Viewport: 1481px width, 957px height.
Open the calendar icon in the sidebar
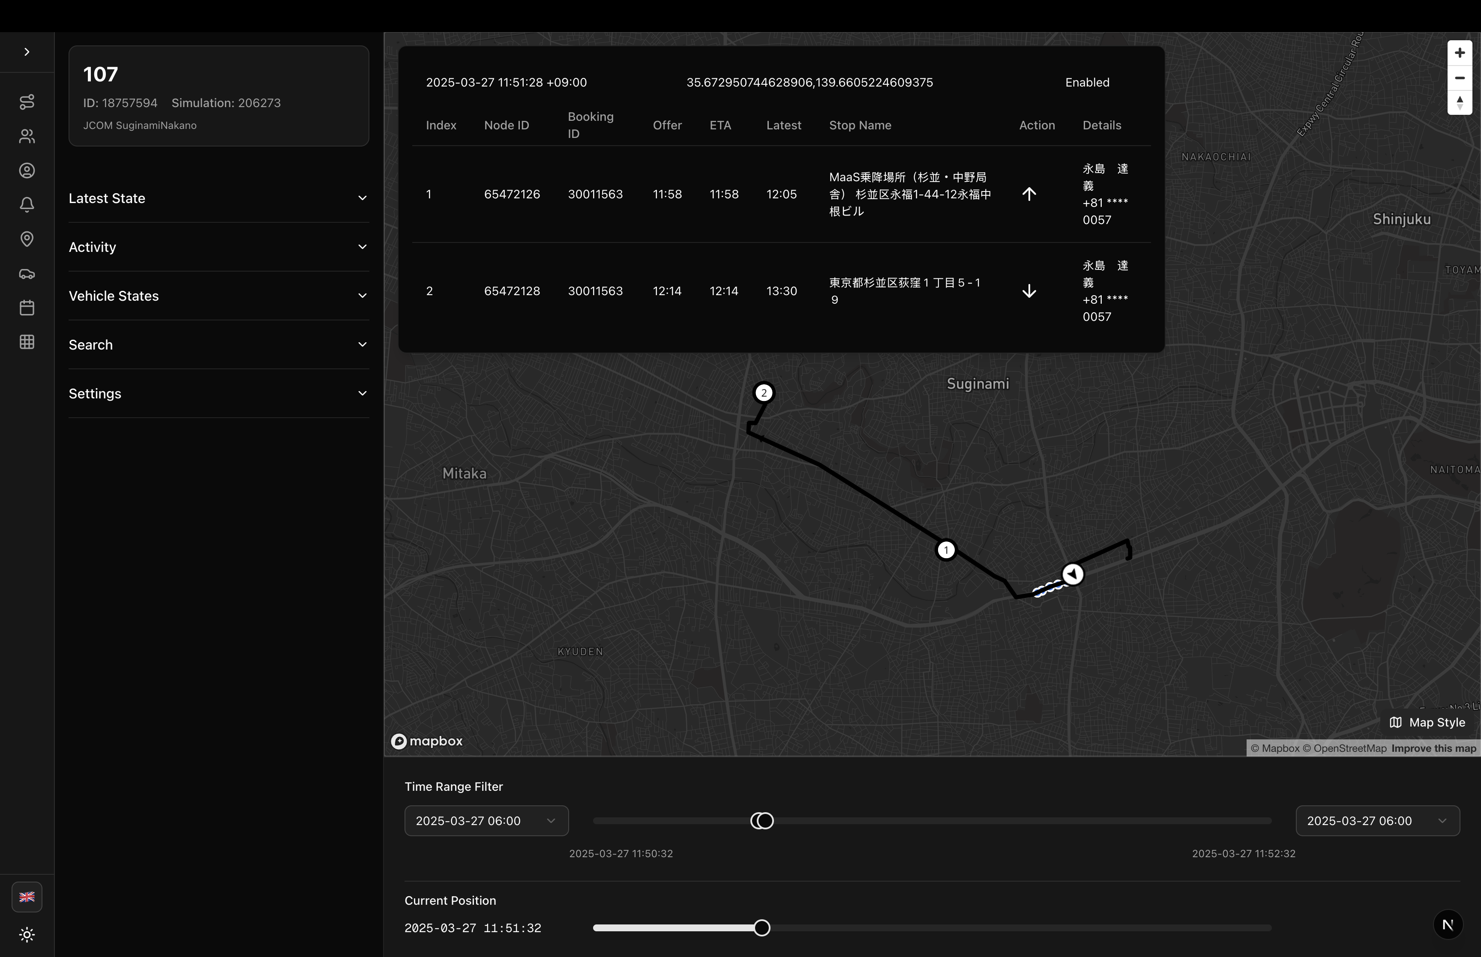(27, 308)
